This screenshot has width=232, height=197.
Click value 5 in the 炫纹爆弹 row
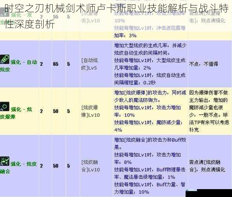(68, 111)
